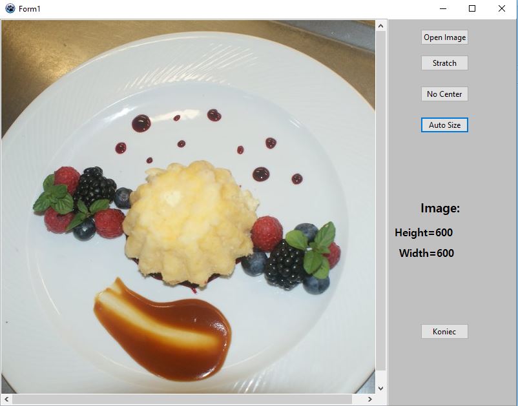Screen dimensions: 518x406
Task: Click the Height=600 label
Action: [424, 233]
